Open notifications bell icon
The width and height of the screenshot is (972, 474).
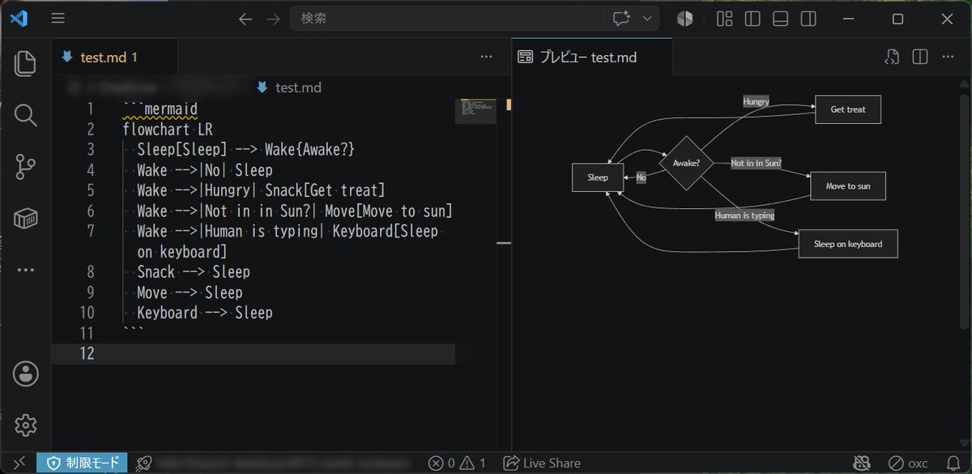tap(953, 463)
